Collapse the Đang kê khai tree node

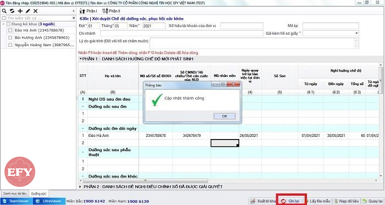(x=4, y=24)
